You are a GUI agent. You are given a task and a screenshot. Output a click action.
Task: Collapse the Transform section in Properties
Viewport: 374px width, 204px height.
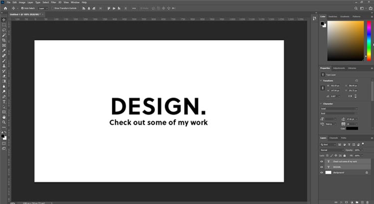[322, 80]
